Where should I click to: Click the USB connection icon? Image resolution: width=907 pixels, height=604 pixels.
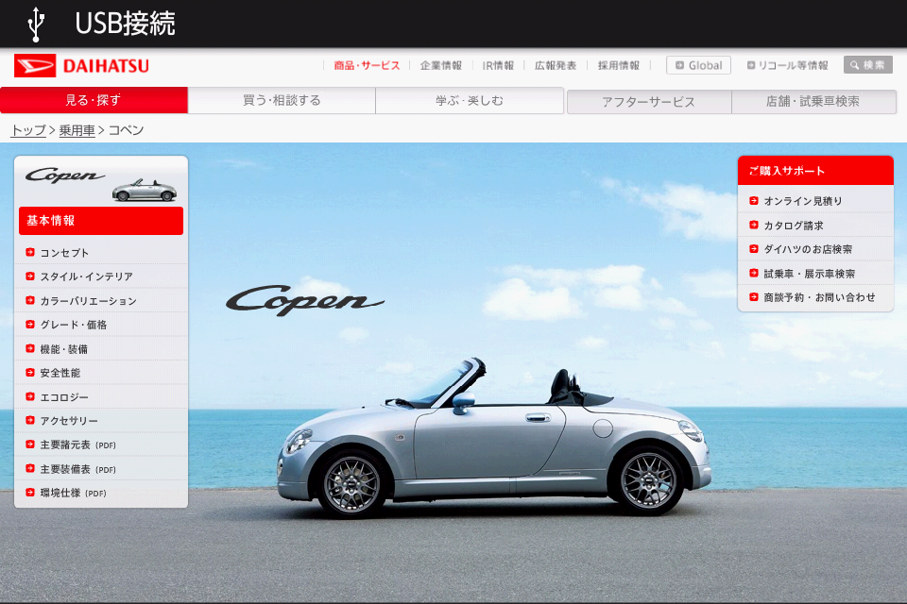point(36,25)
